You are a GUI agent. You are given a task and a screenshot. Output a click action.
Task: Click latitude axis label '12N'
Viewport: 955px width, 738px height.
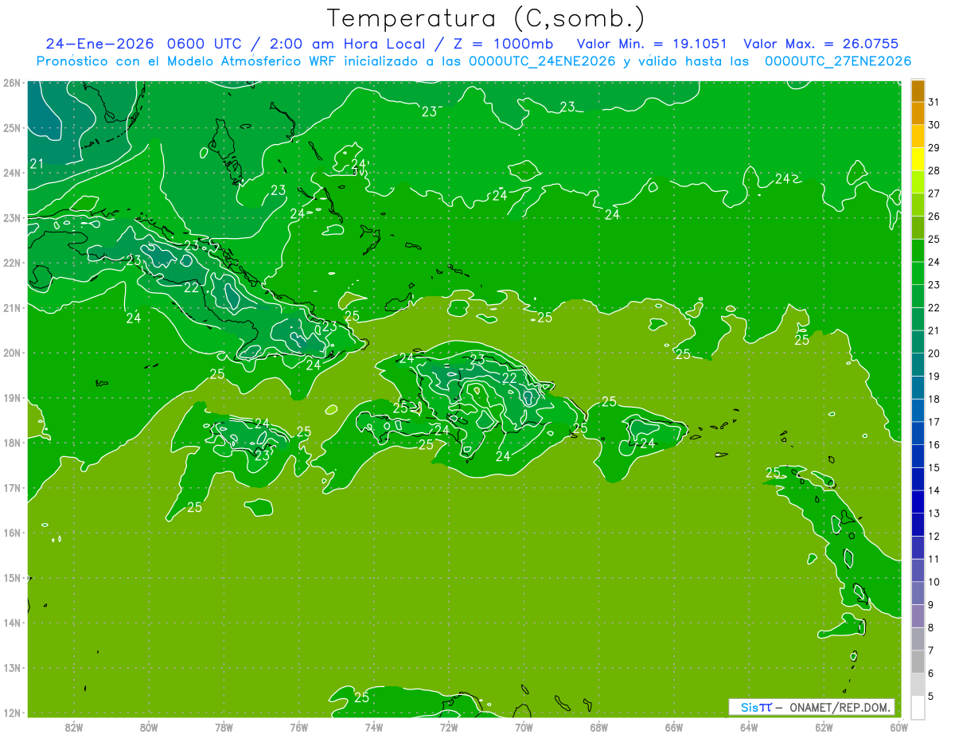[x=11, y=713]
